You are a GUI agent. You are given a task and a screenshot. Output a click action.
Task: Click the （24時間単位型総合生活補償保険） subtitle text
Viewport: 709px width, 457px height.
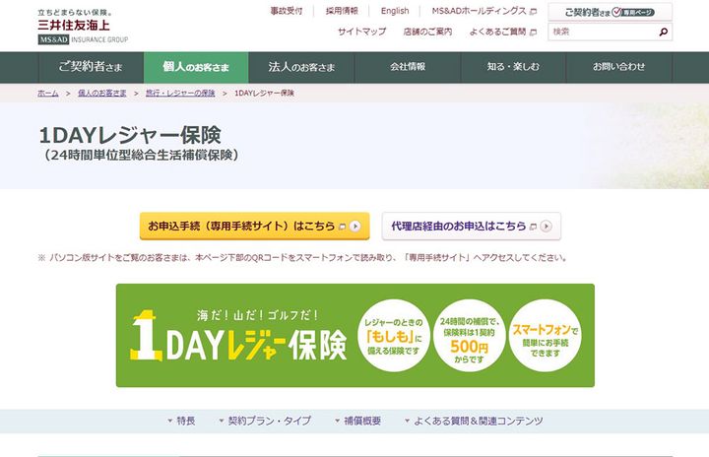click(139, 156)
